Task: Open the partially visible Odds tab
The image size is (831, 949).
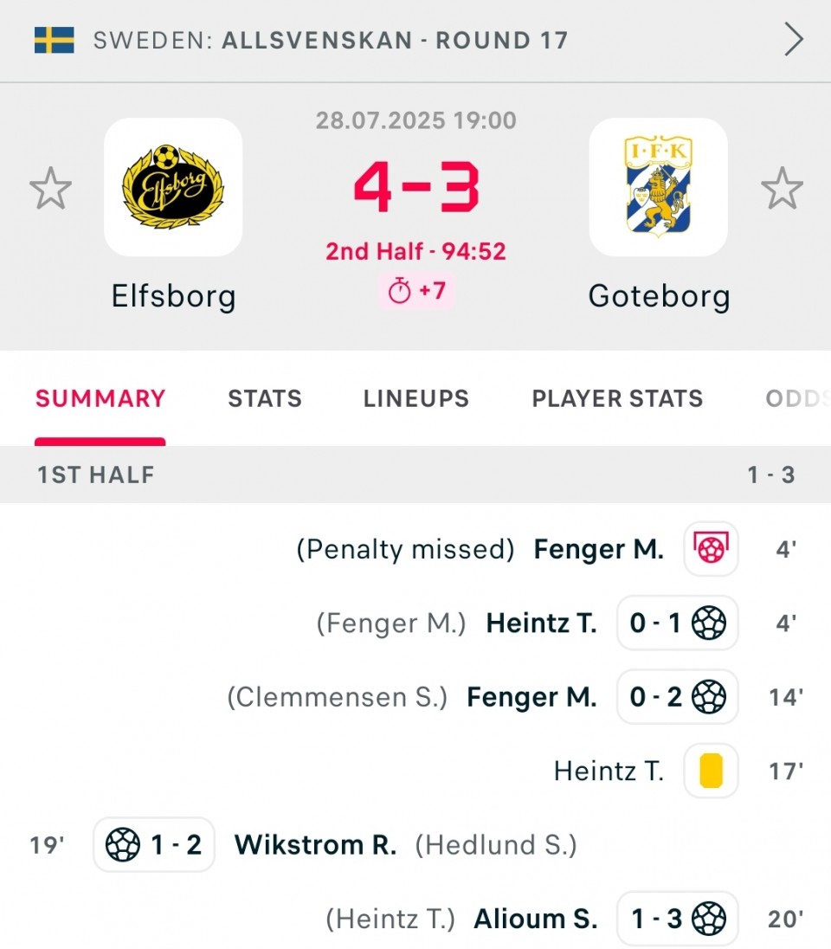Action: tap(797, 398)
